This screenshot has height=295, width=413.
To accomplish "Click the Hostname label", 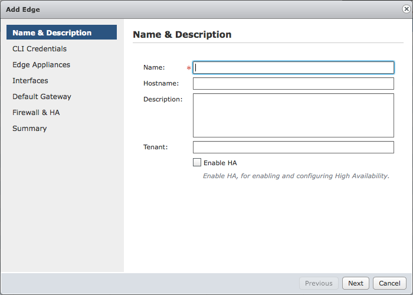I will (x=161, y=83).
